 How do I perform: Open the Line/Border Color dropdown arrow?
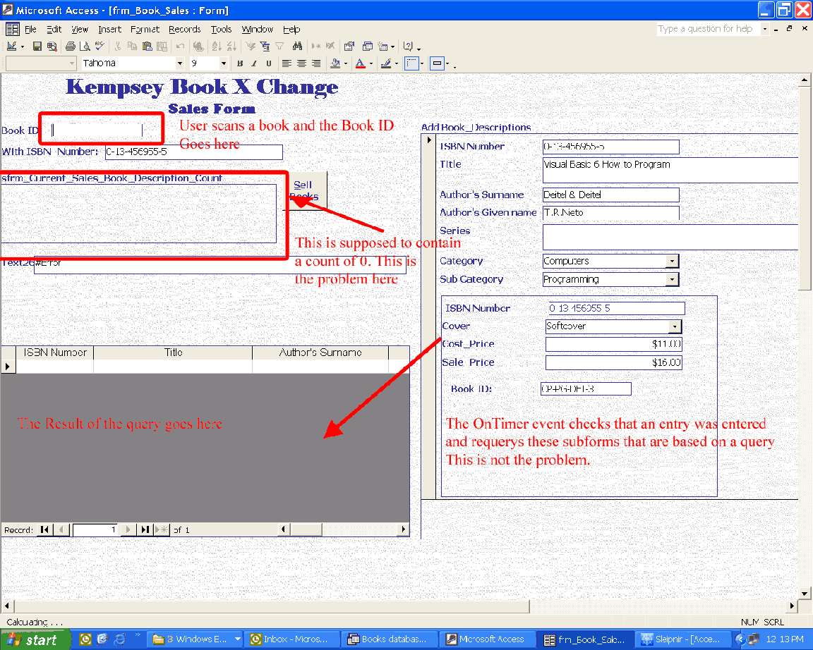tap(397, 63)
